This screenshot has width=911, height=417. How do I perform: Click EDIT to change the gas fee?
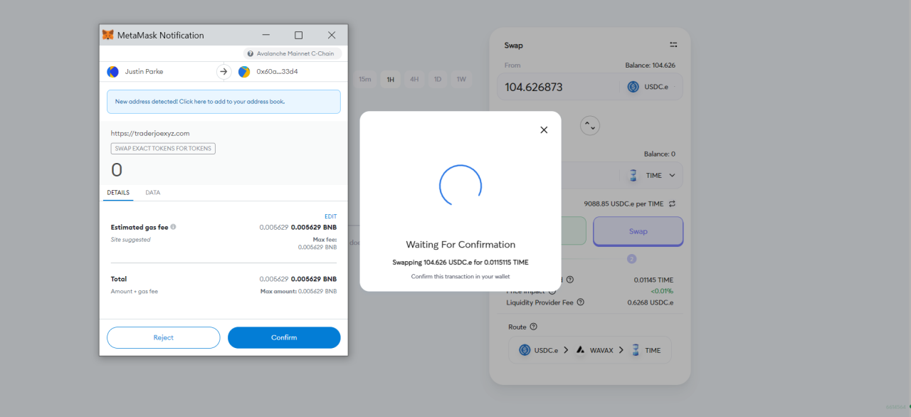click(331, 216)
